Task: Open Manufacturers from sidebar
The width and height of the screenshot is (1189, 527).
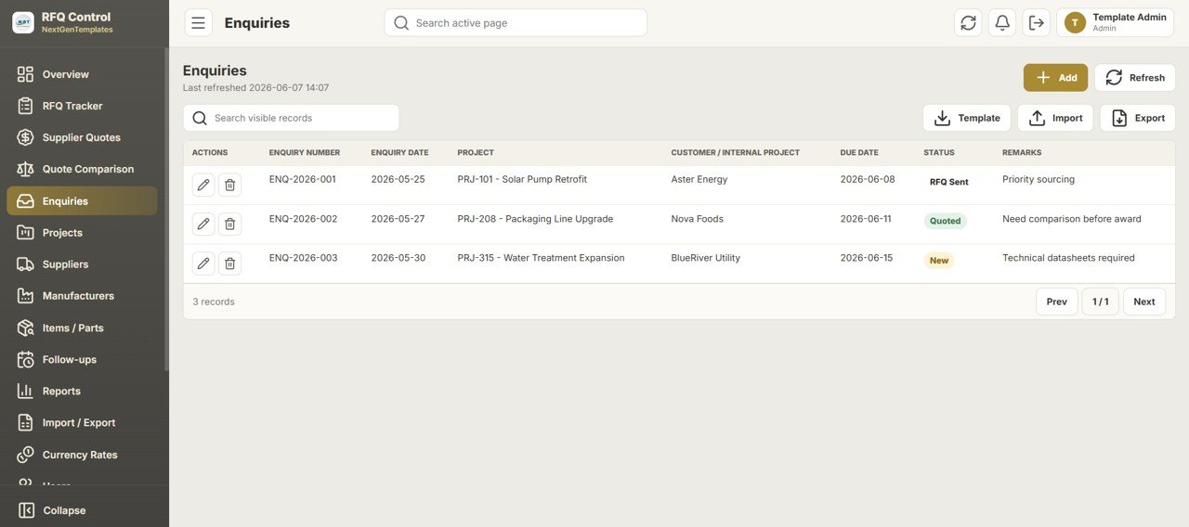Action: pyautogui.click(x=82, y=296)
